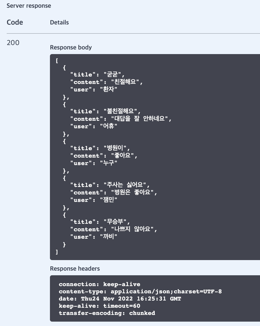Click the "Response body" label
Screen dimensions: 260x326
71,47
